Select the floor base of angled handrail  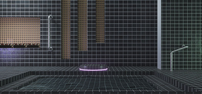[171, 70]
